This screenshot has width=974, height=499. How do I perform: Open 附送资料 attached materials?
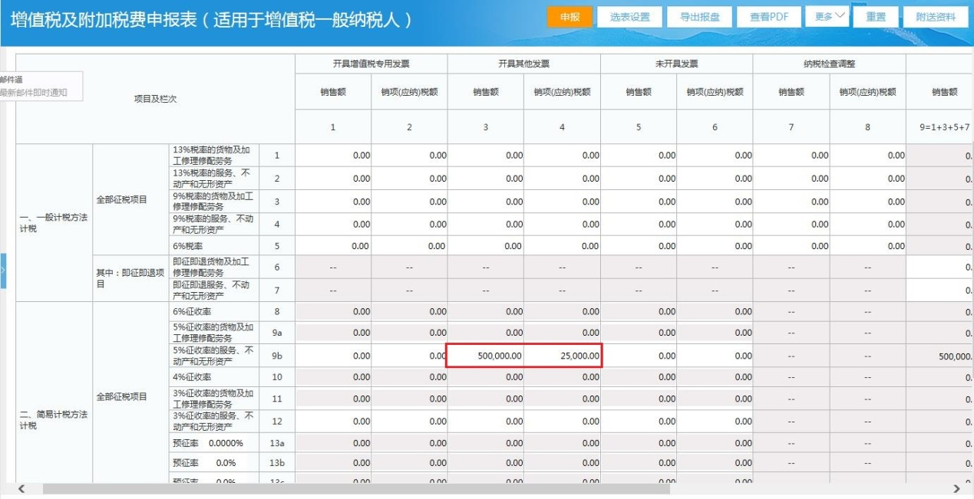pos(936,17)
